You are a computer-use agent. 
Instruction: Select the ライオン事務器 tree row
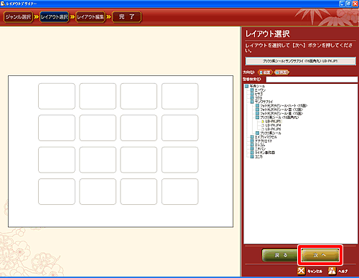pyautogui.click(x=265, y=153)
